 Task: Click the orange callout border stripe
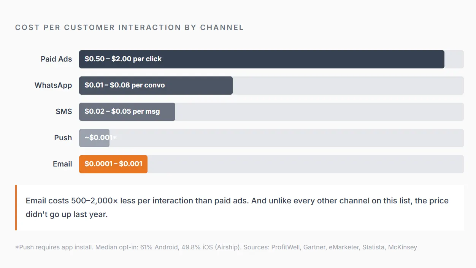pyautogui.click(x=16, y=208)
